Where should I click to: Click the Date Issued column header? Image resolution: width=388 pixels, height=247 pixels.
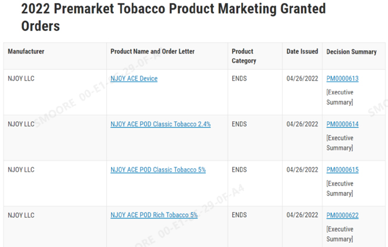(302, 52)
